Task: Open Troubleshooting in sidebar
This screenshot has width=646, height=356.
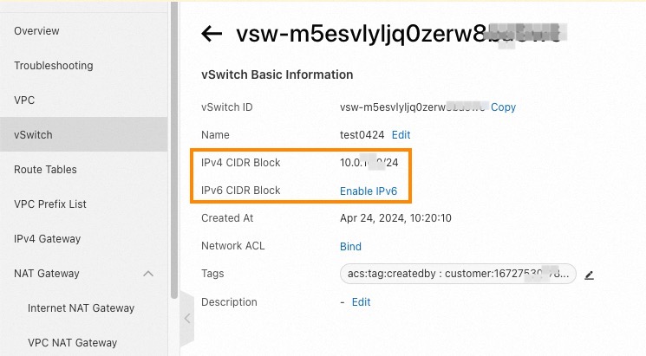Action: pos(54,66)
